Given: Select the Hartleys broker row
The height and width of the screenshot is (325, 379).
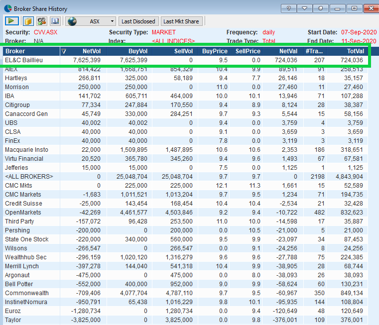Looking at the screenshot, I should [185, 78].
